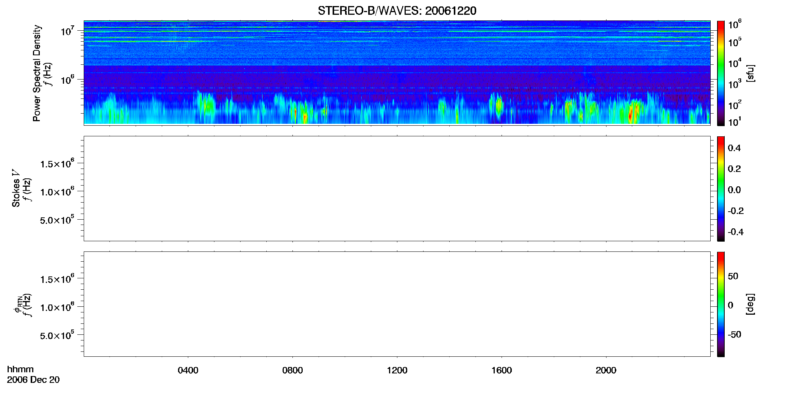Click the power spectral density spectrogram

pyautogui.click(x=397, y=73)
